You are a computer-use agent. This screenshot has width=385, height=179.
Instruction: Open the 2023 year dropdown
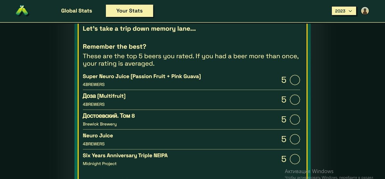[344, 11]
